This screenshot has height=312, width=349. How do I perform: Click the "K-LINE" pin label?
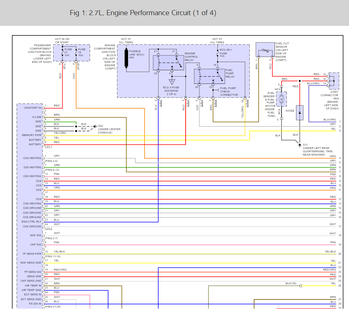coord(37,117)
